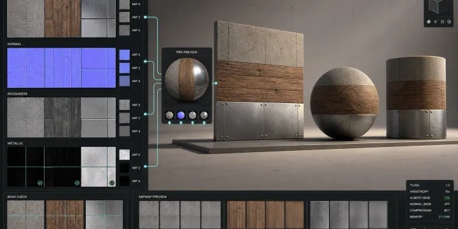The width and height of the screenshot is (458, 229).
Task: Select the Metallic MIP 4 swatch
Action: pyautogui.click(x=125, y=181)
